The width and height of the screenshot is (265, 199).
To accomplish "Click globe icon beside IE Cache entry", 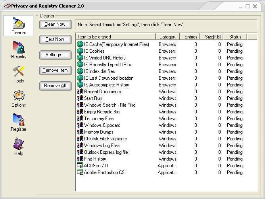I will point(80,44).
